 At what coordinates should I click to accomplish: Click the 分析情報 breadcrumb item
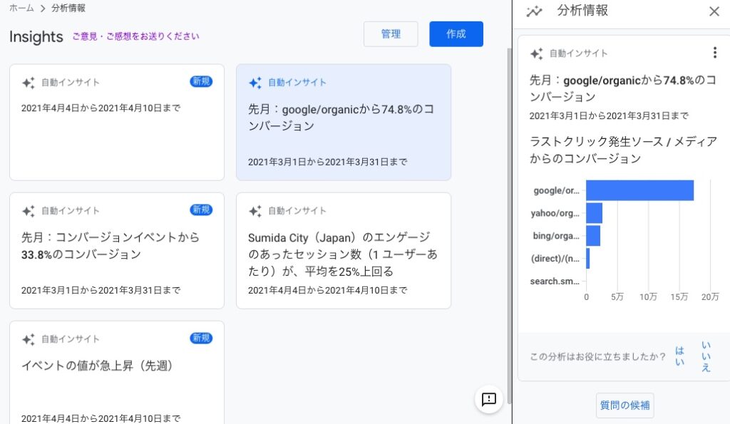[69, 8]
